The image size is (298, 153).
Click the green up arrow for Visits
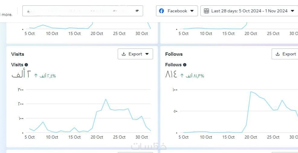36,76
